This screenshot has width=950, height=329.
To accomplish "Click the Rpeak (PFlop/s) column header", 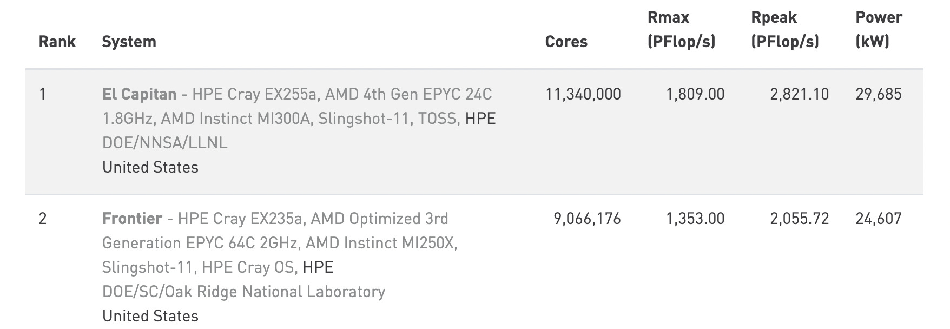I will [x=784, y=29].
